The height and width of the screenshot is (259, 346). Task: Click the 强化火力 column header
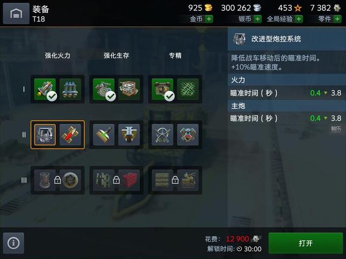coord(58,56)
